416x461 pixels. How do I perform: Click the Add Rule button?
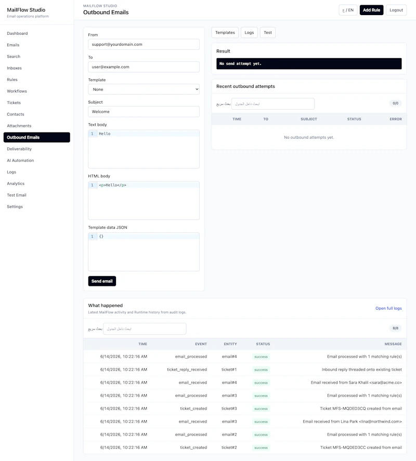click(x=371, y=10)
